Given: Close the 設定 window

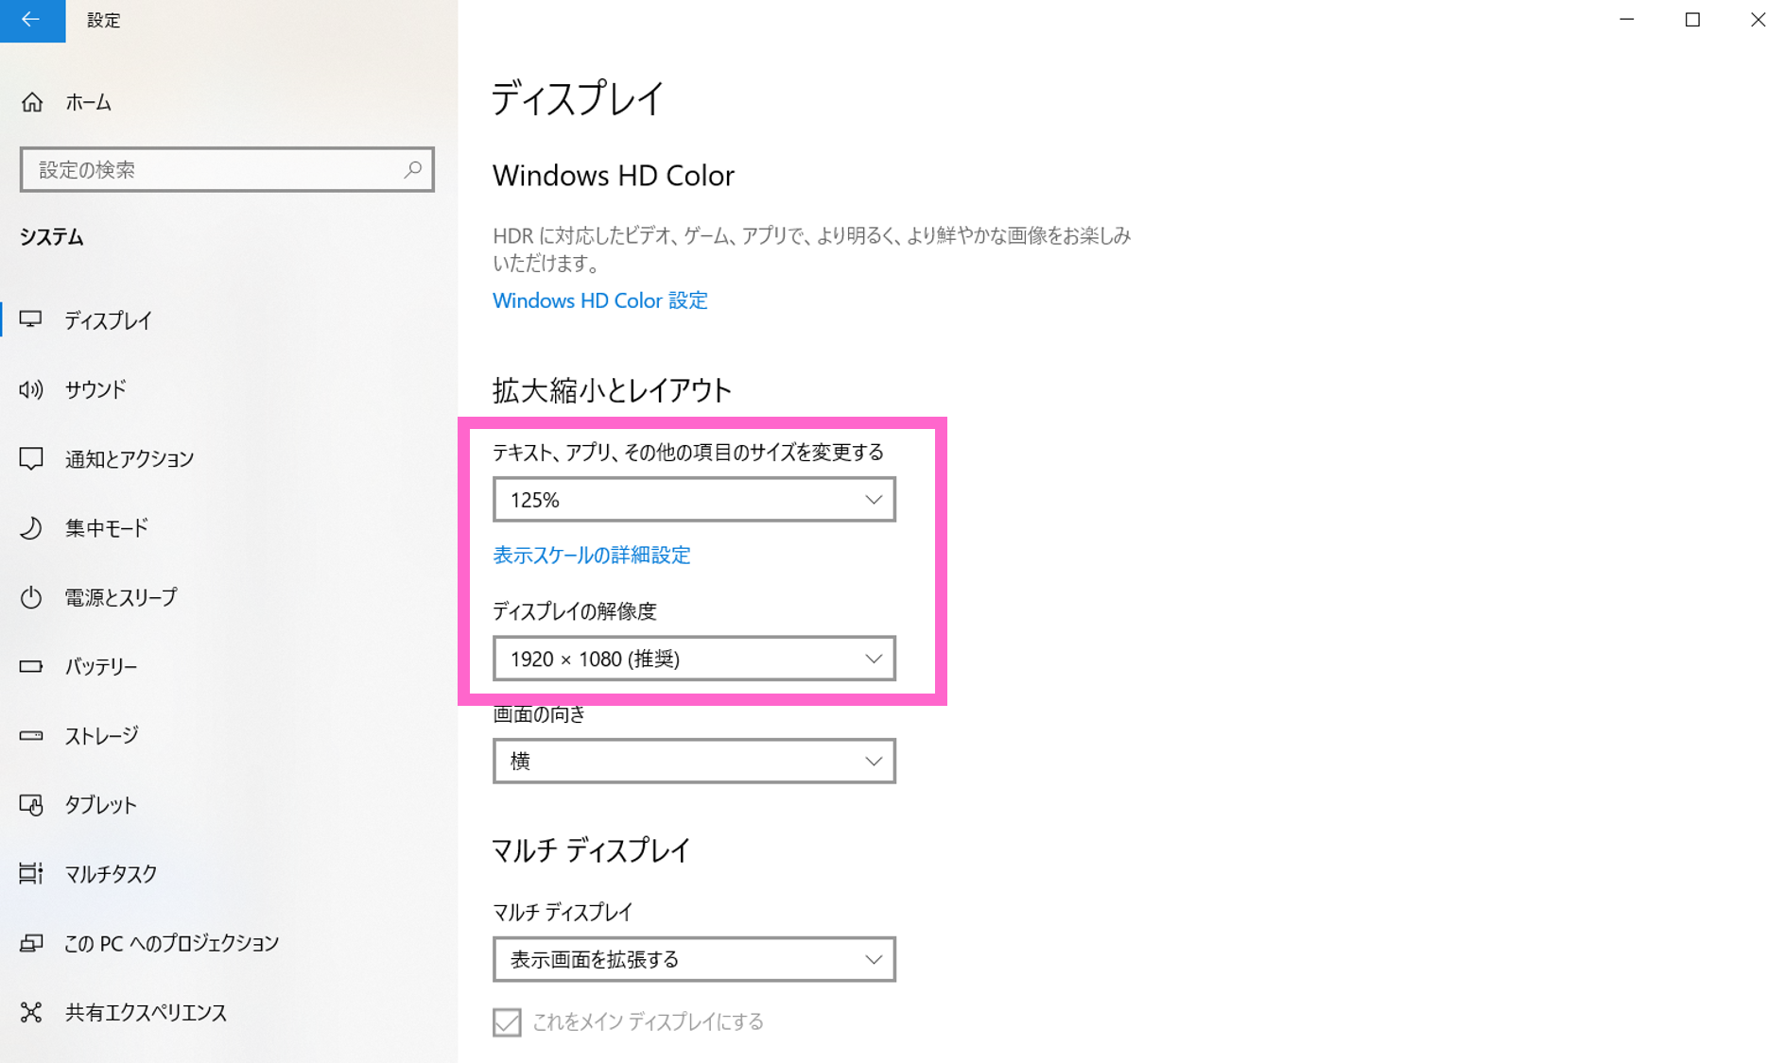Looking at the screenshot, I should pos(1757,20).
